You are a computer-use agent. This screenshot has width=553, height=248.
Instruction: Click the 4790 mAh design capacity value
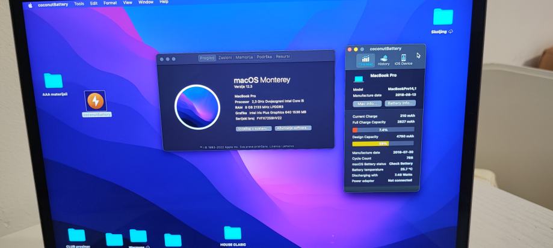coord(405,136)
